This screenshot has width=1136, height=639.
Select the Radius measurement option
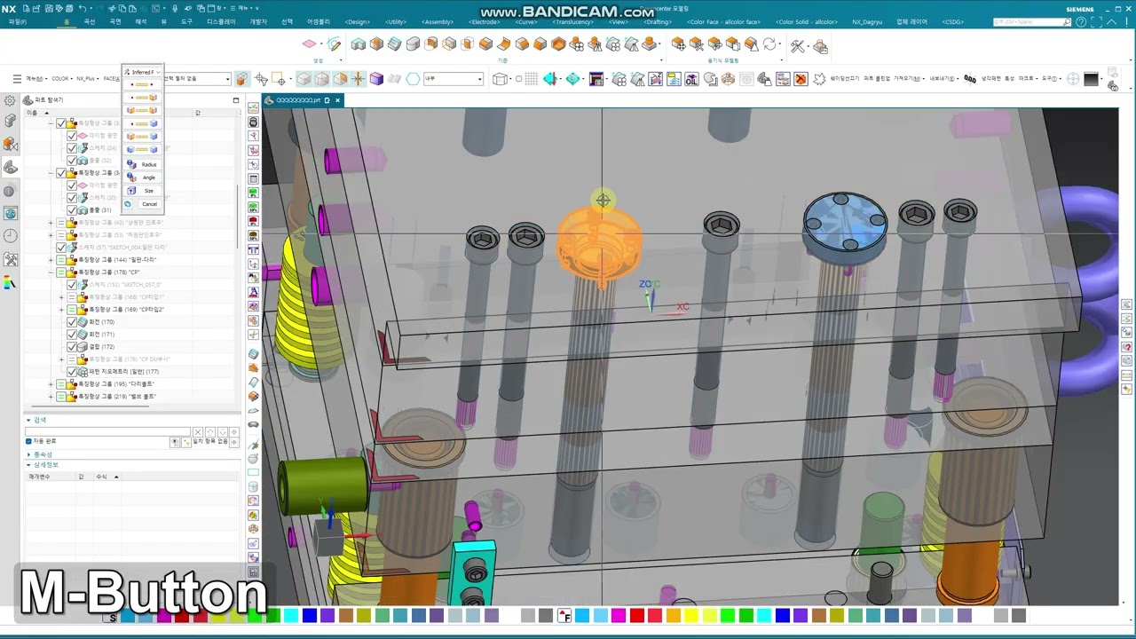coord(142,164)
